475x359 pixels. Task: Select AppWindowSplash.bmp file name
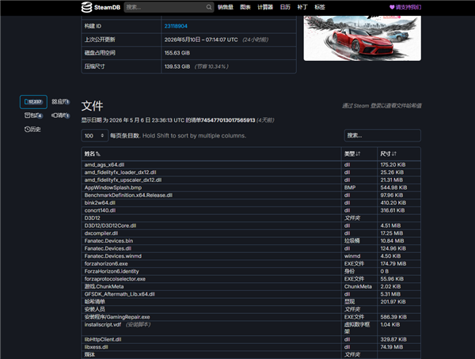point(113,187)
